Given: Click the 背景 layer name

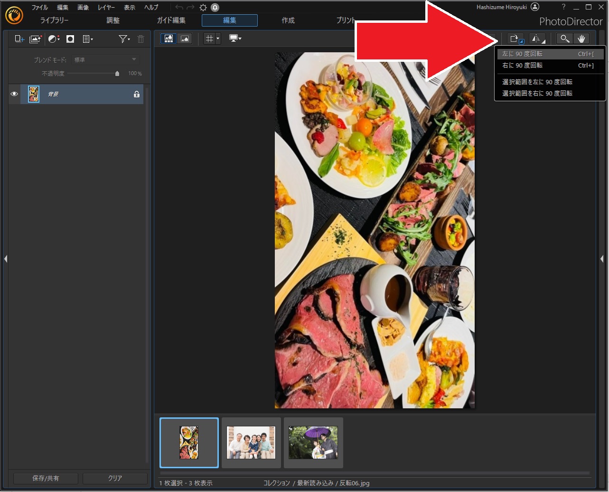Looking at the screenshot, I should pyautogui.click(x=53, y=95).
